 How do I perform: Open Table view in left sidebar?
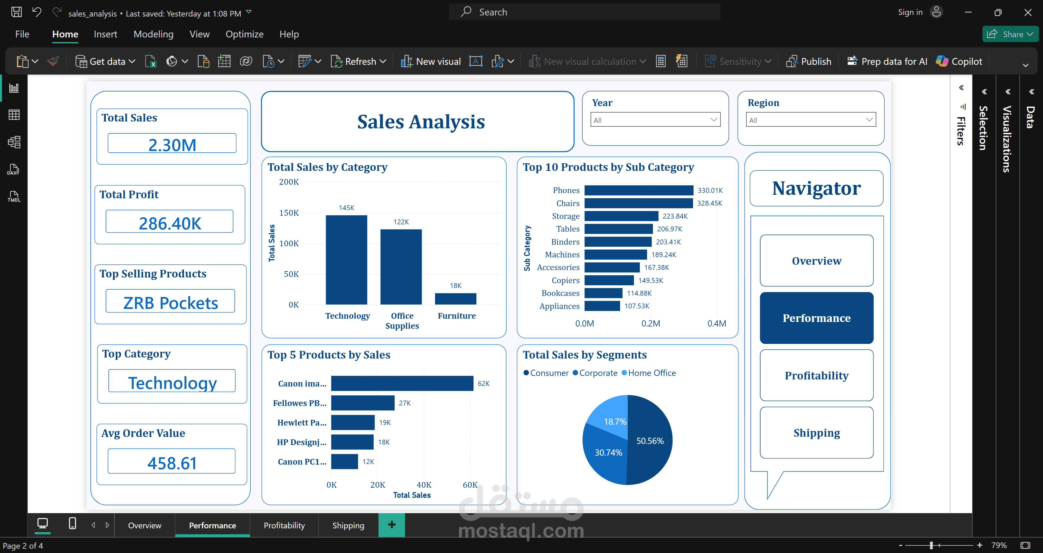pyautogui.click(x=14, y=115)
